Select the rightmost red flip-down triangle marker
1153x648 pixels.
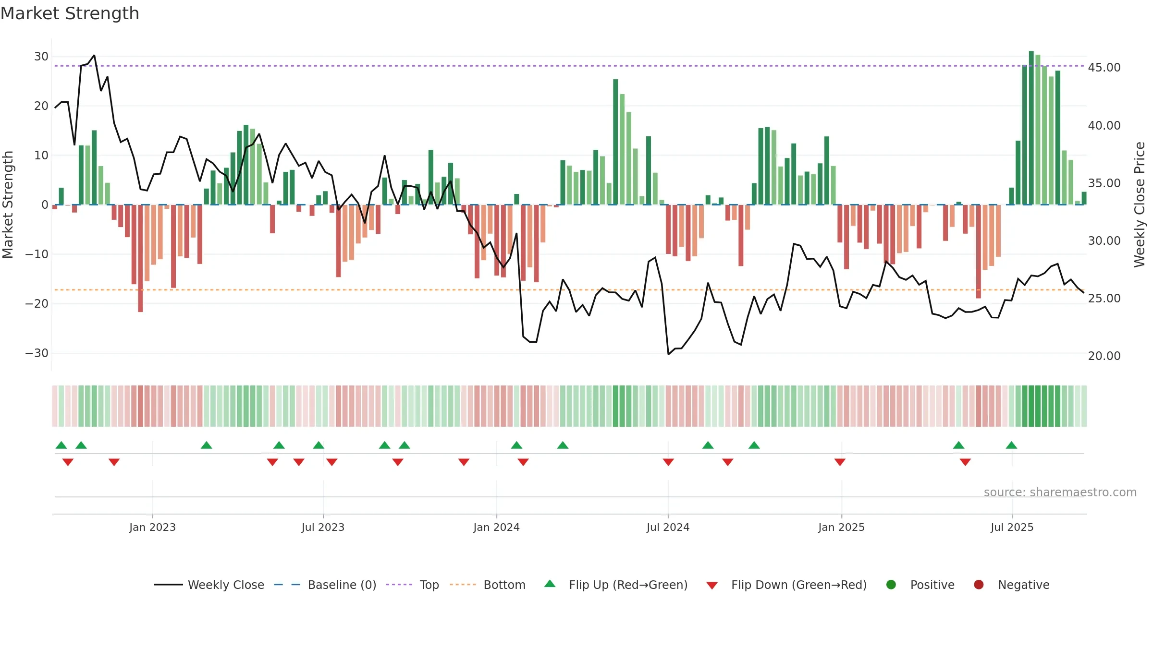tap(965, 462)
